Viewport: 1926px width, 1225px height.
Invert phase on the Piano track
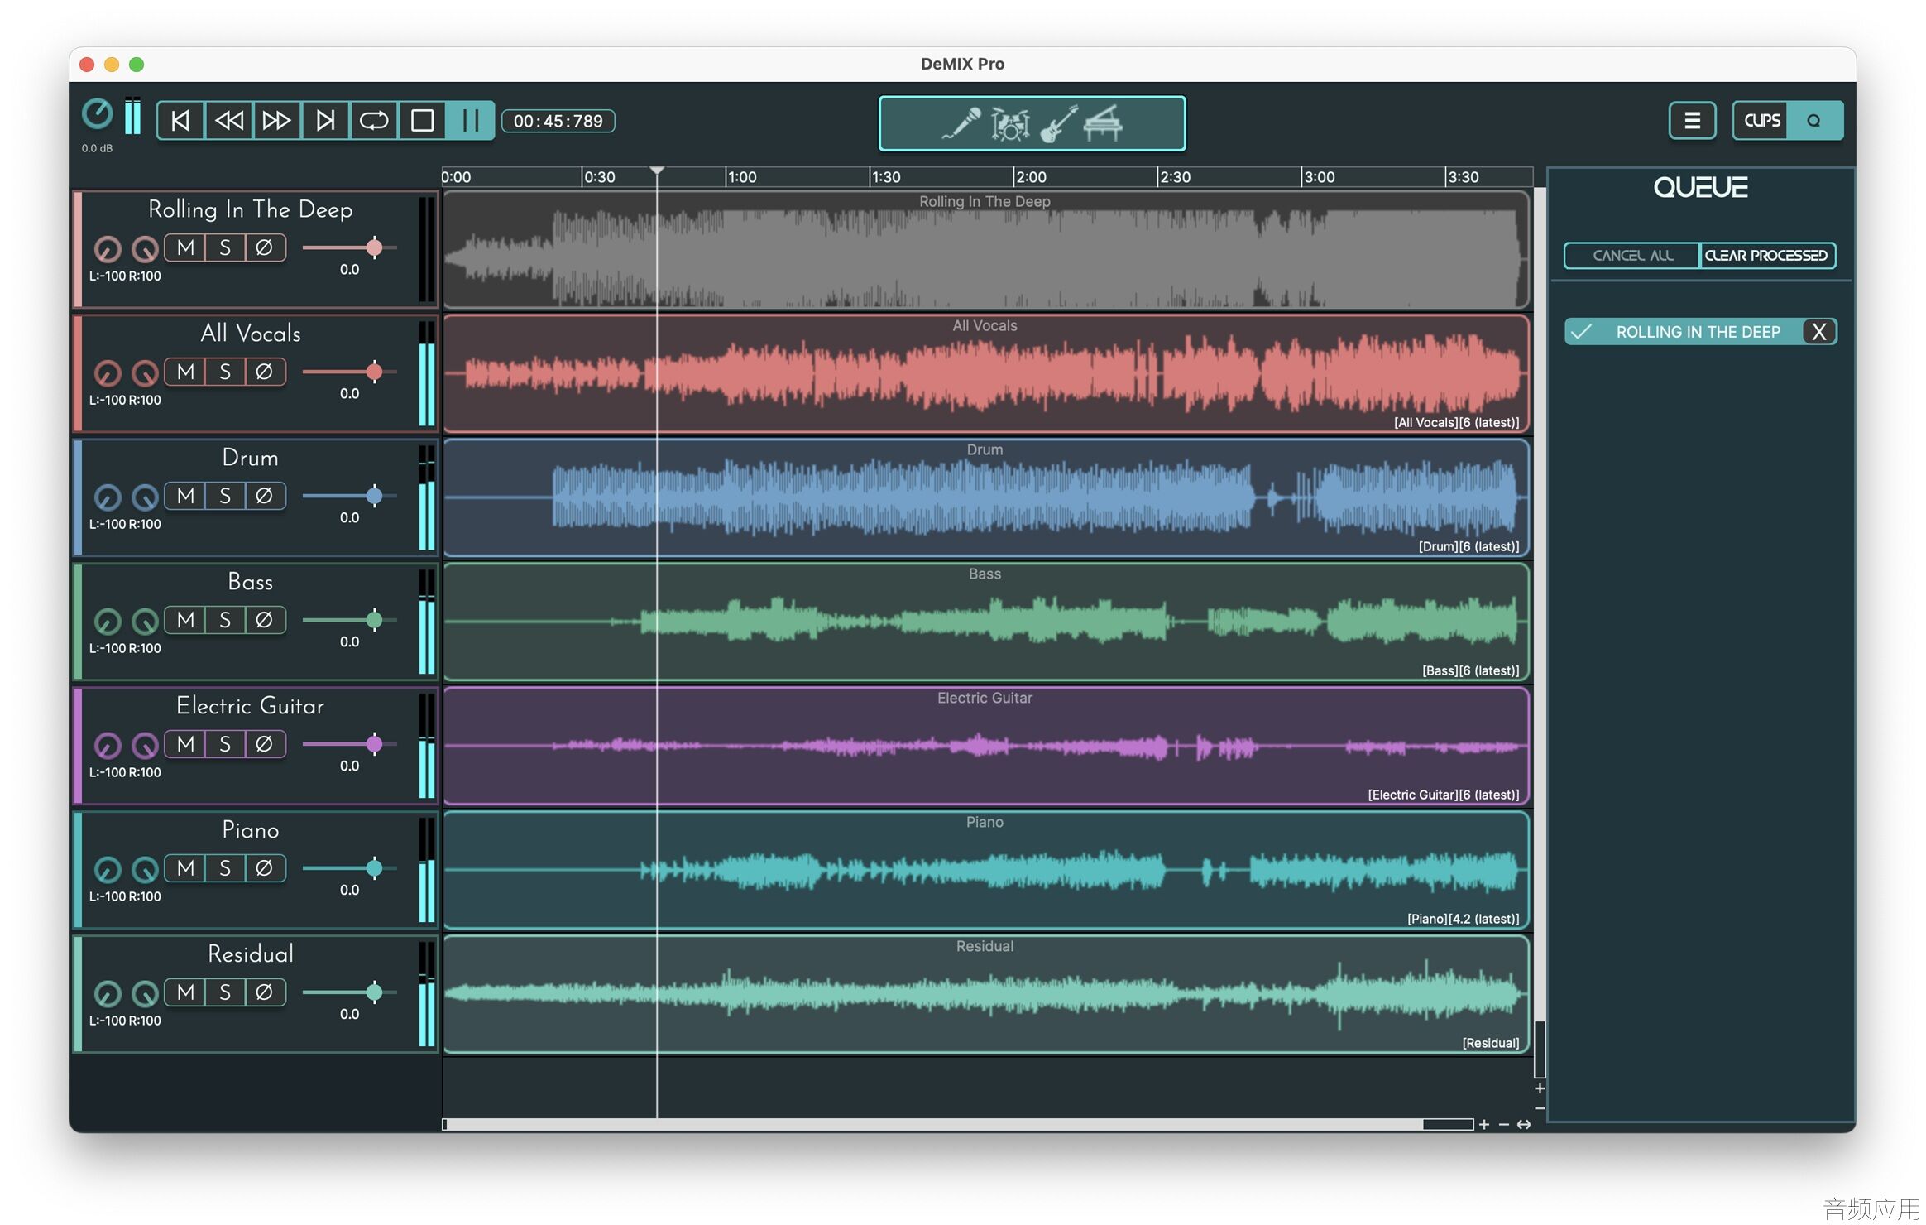265,868
